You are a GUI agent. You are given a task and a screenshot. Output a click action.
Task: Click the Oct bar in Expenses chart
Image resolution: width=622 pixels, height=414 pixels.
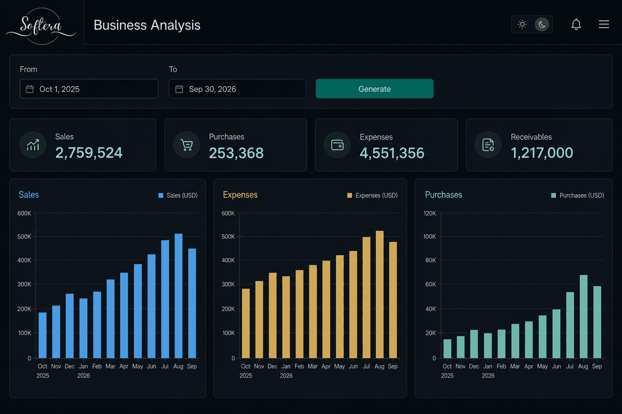(246, 323)
